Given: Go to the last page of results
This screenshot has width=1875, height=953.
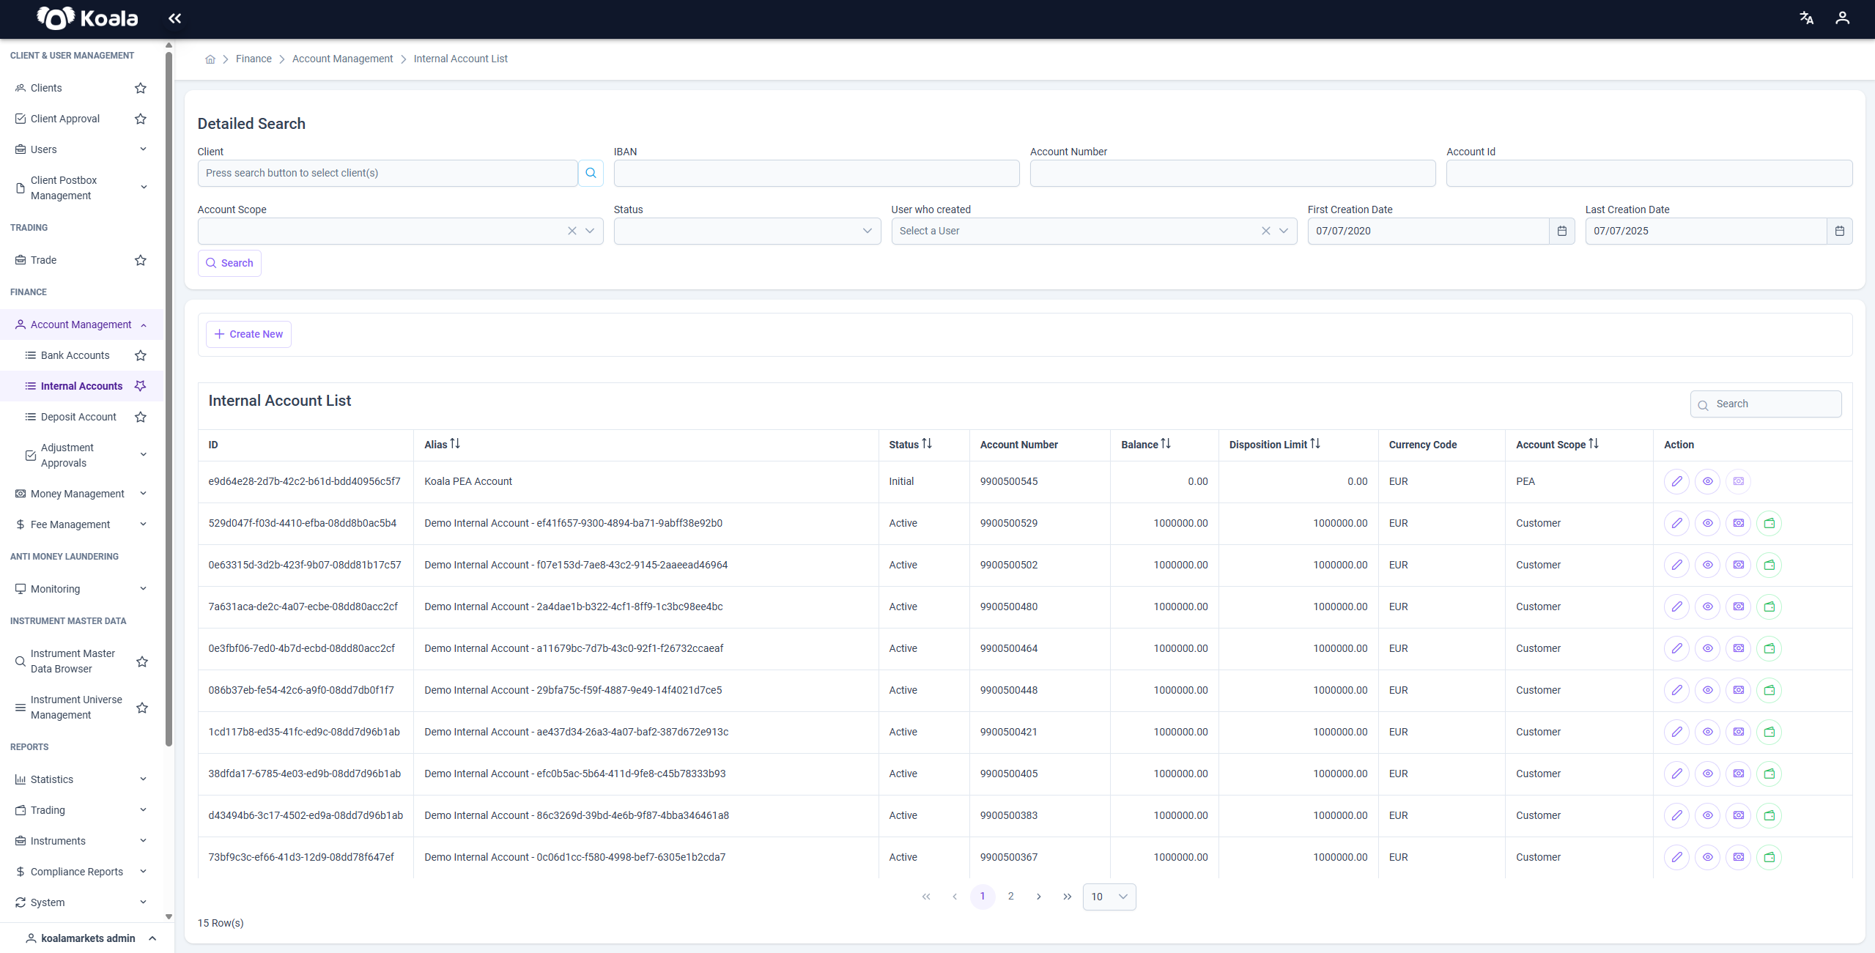Looking at the screenshot, I should [1068, 897].
